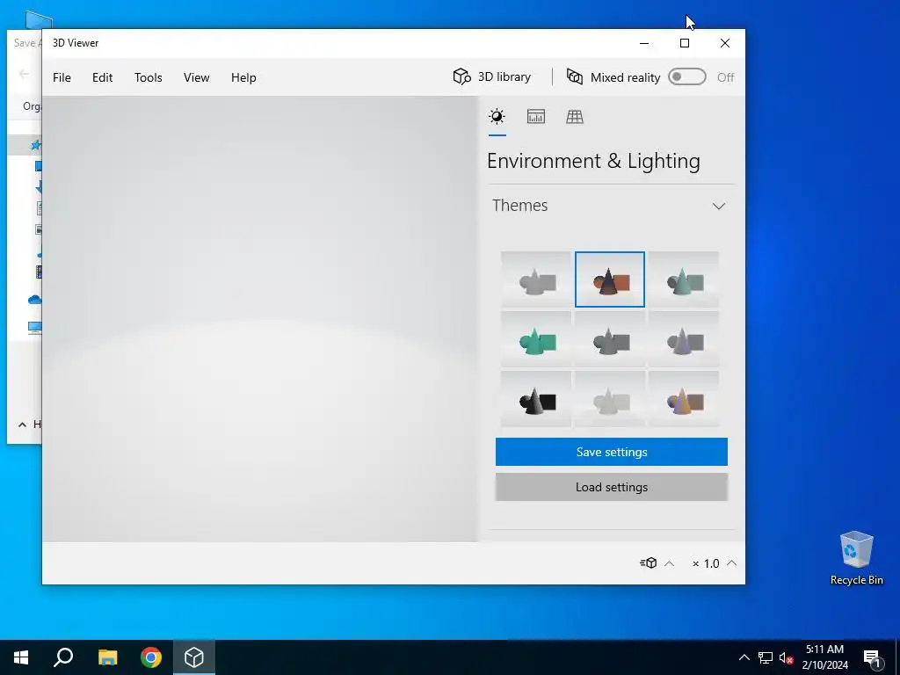Open the Windows Start menu
Image resolution: width=900 pixels, height=675 pixels.
(x=21, y=657)
